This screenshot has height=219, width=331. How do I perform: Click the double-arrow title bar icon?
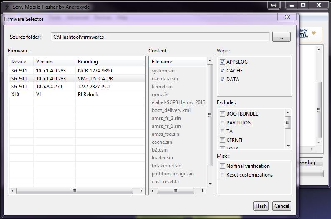click(273, 5)
